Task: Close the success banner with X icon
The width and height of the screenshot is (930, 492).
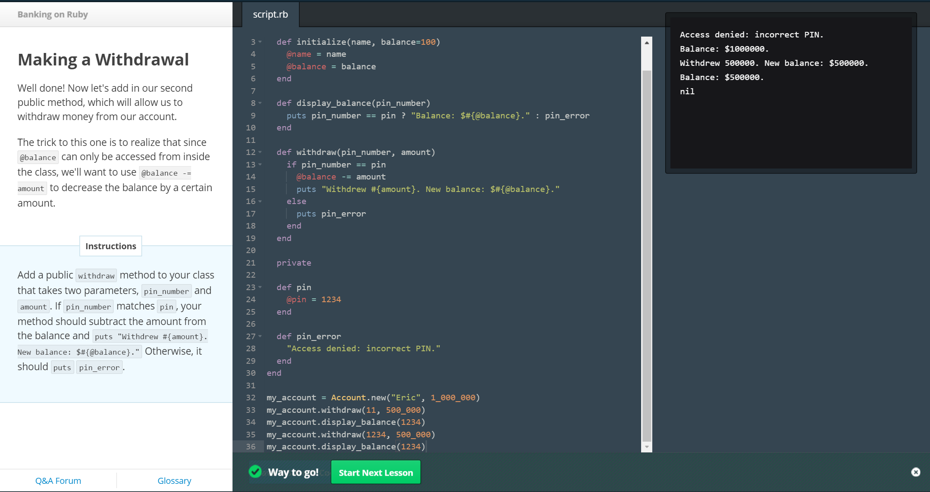Action: 916,472
